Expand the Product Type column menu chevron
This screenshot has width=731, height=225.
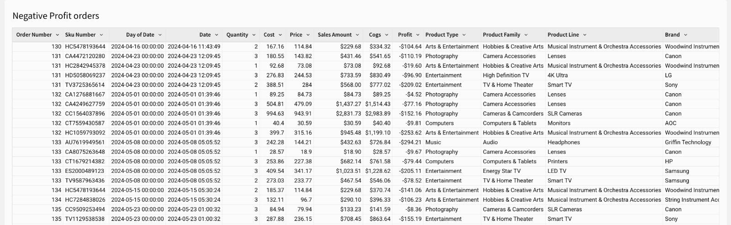point(464,35)
